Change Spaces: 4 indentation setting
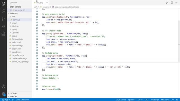The height and width of the screenshot is (101, 180). point(132,100)
